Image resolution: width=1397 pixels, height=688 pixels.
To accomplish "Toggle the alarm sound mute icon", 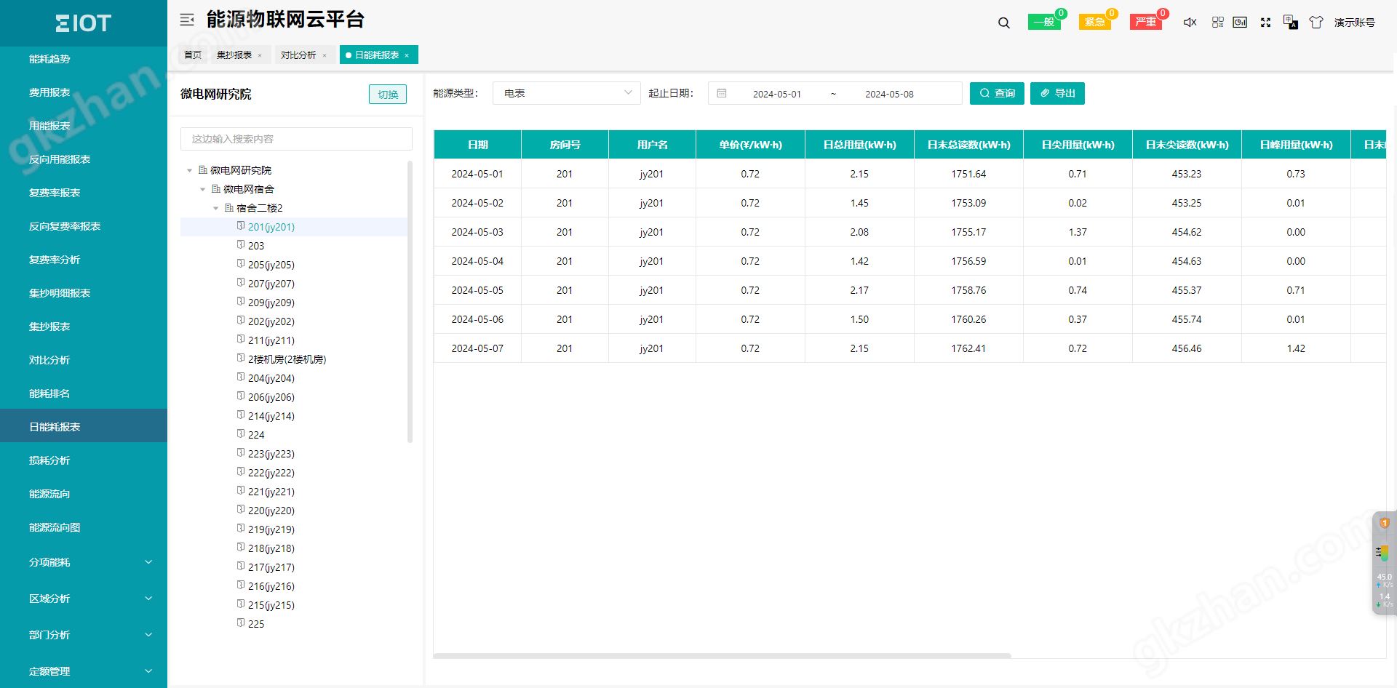I will [x=1190, y=23].
